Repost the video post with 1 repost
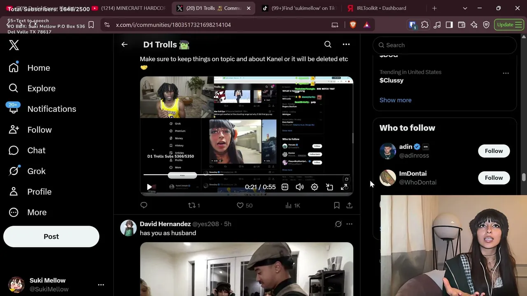527x296 pixels. pos(194,205)
